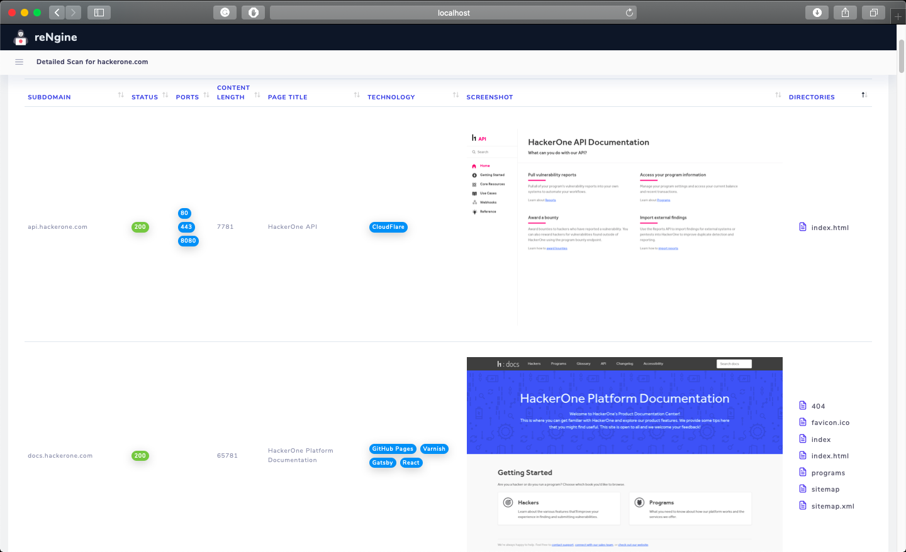
Task: Click the CloudFlare technology badge
Action: coord(388,227)
